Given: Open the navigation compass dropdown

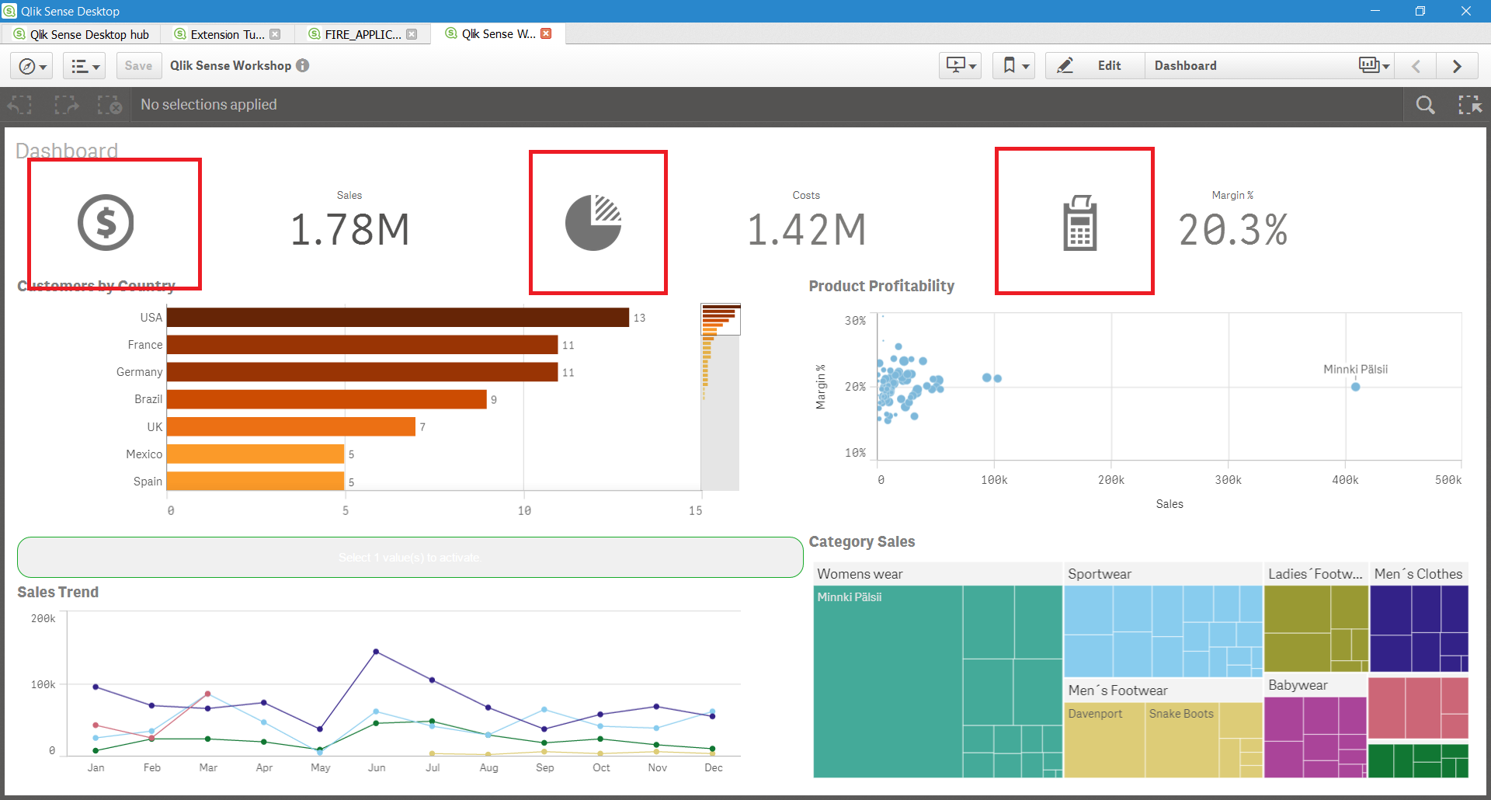Looking at the screenshot, I should click(x=31, y=65).
